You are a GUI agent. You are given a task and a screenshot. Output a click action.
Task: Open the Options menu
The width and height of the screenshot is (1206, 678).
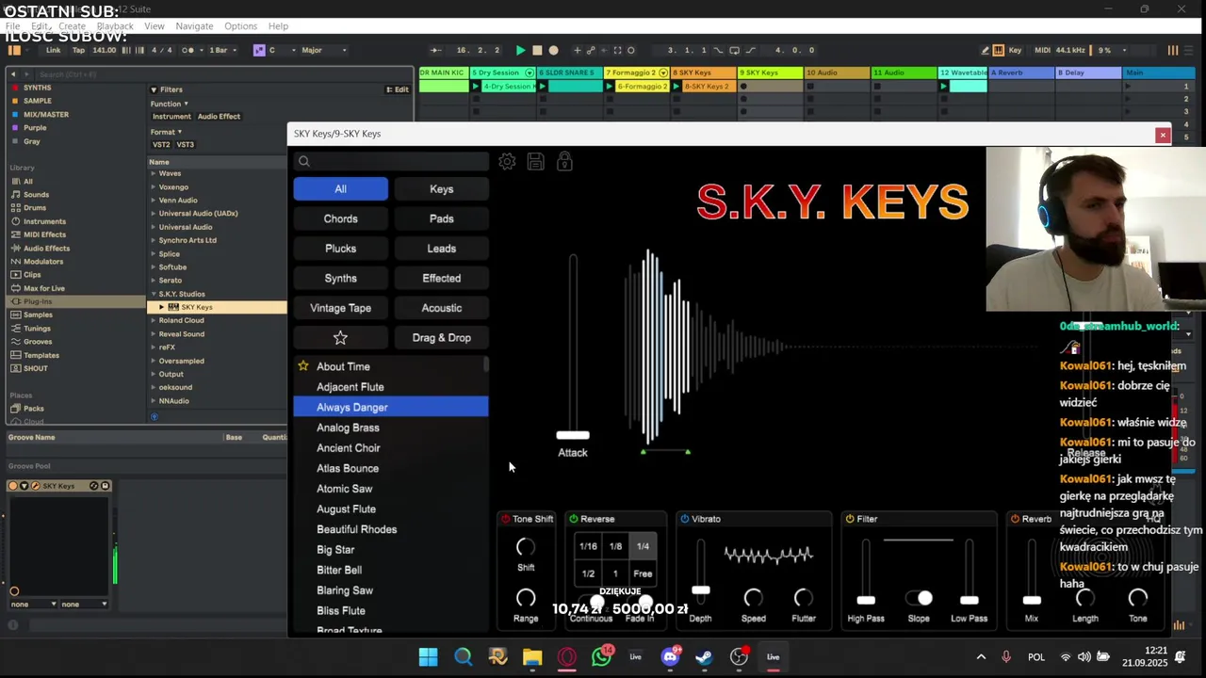[x=240, y=26]
